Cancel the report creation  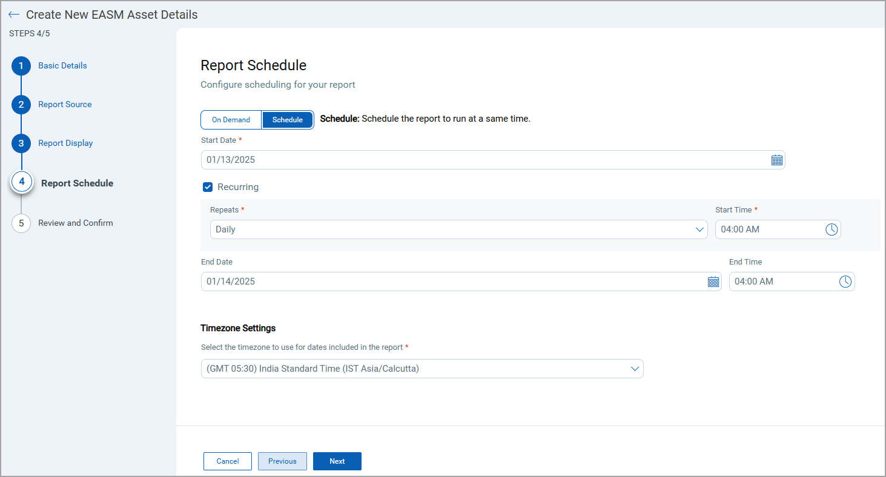tap(227, 461)
